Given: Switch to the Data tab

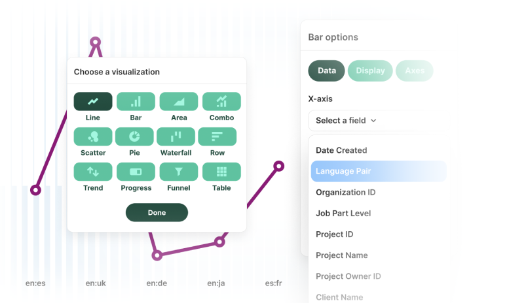Looking at the screenshot, I should tap(326, 71).
